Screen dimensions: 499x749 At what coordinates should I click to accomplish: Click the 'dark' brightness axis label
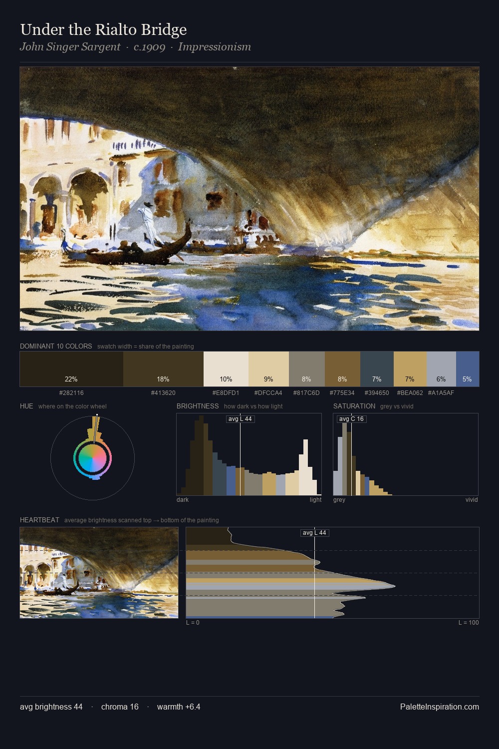(183, 500)
